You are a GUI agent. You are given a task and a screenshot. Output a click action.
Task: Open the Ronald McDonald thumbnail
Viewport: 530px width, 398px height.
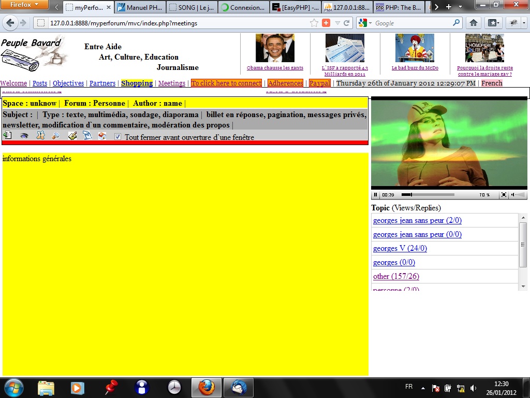coord(415,48)
